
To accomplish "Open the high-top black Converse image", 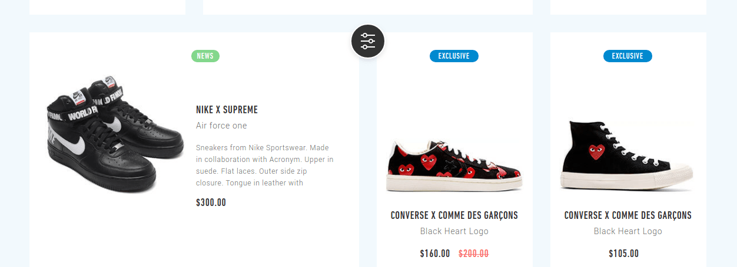I will pyautogui.click(x=628, y=156).
